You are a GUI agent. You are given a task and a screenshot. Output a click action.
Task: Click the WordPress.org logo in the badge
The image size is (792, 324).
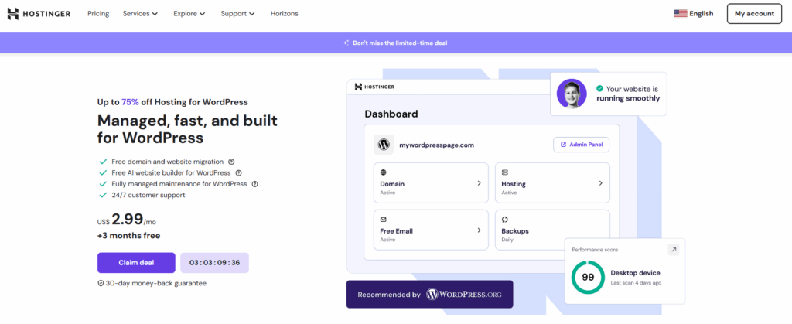[x=464, y=294]
